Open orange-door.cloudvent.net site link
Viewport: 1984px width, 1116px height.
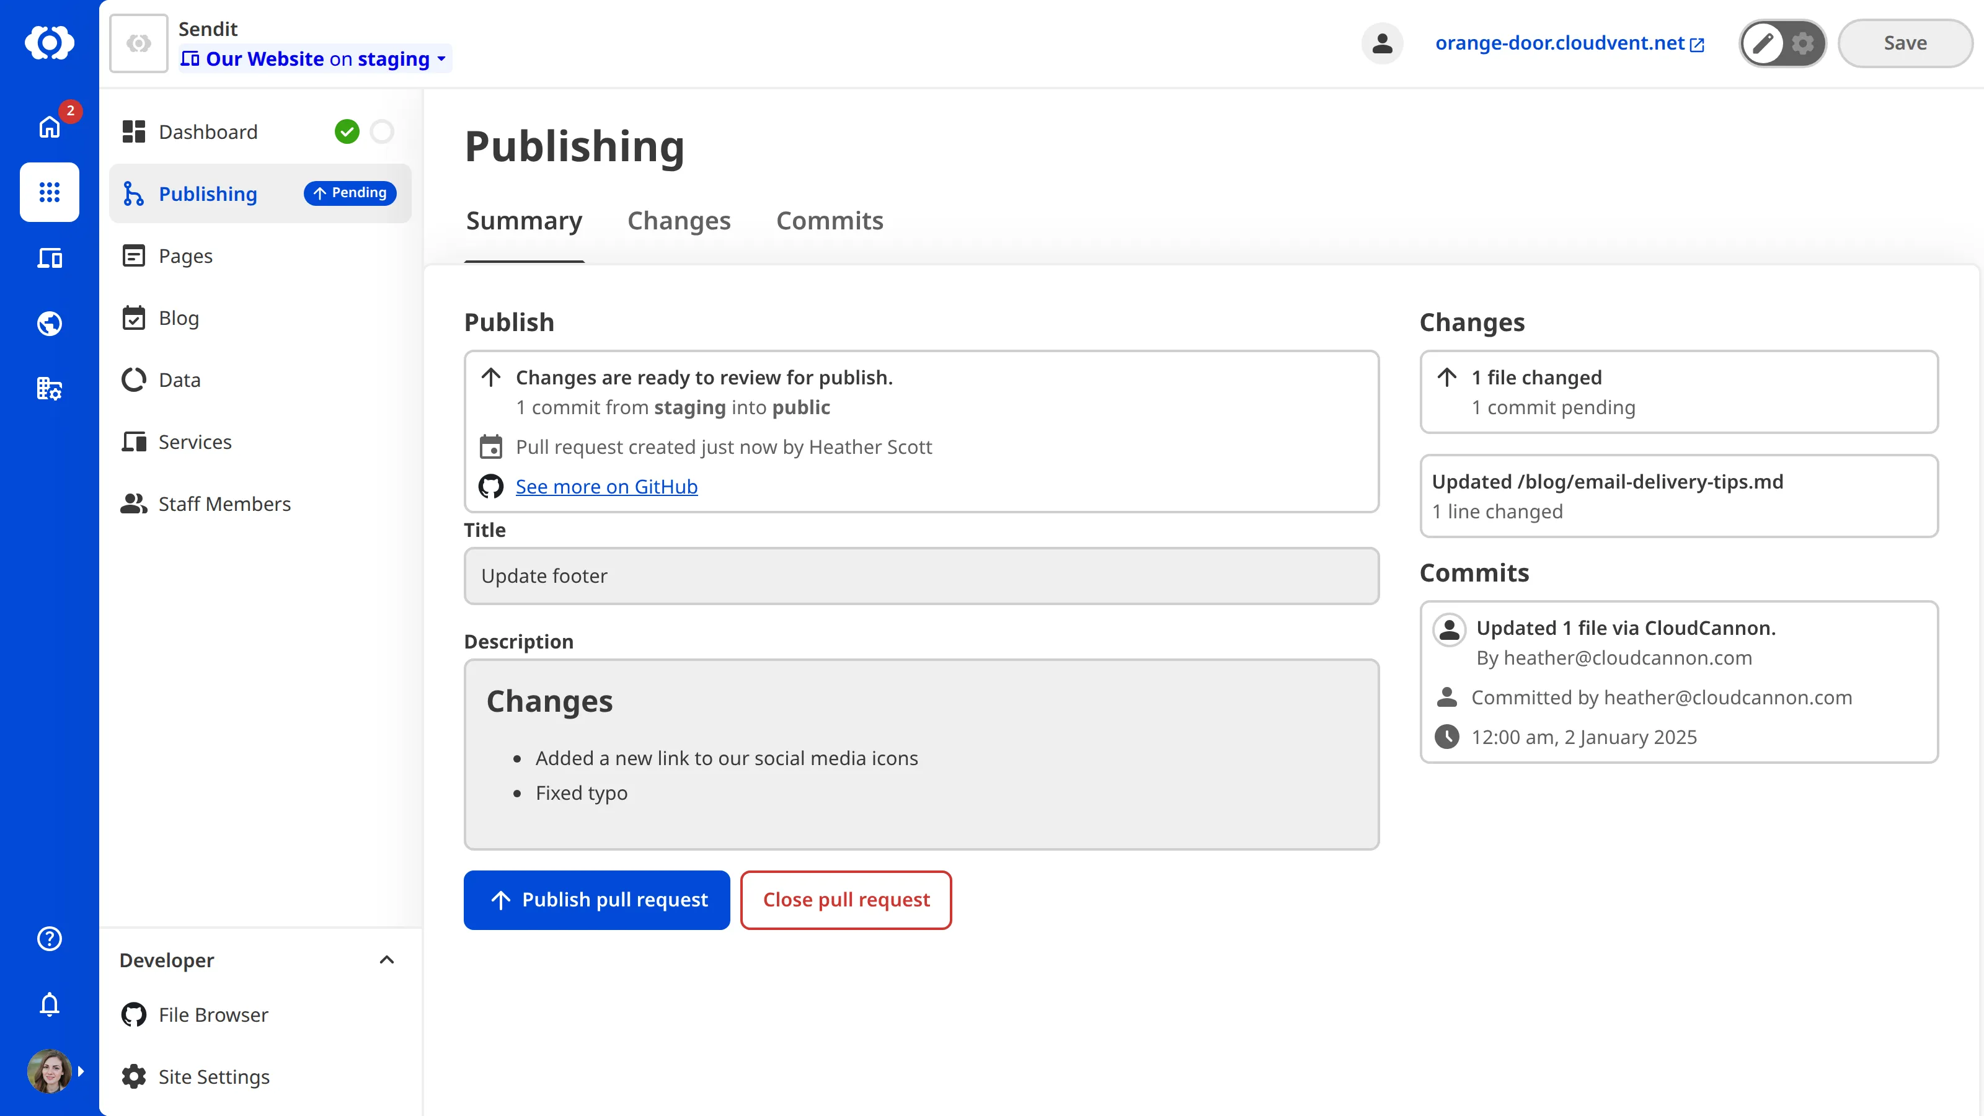click(x=1569, y=43)
